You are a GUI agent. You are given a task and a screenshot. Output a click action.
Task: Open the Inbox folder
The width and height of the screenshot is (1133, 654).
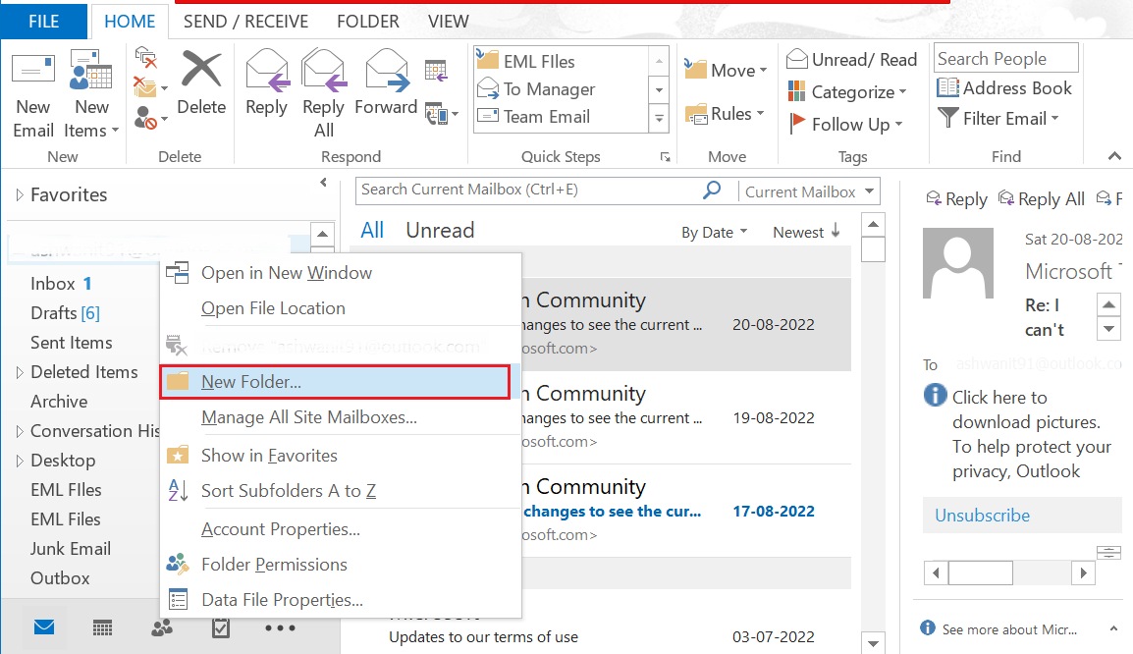tap(53, 283)
